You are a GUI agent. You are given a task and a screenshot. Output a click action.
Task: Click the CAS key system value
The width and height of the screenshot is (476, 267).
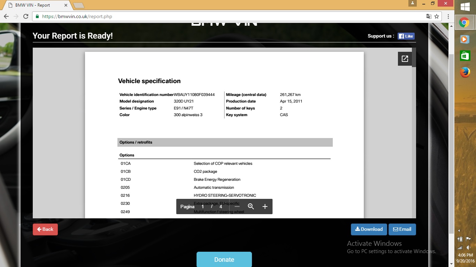(284, 115)
